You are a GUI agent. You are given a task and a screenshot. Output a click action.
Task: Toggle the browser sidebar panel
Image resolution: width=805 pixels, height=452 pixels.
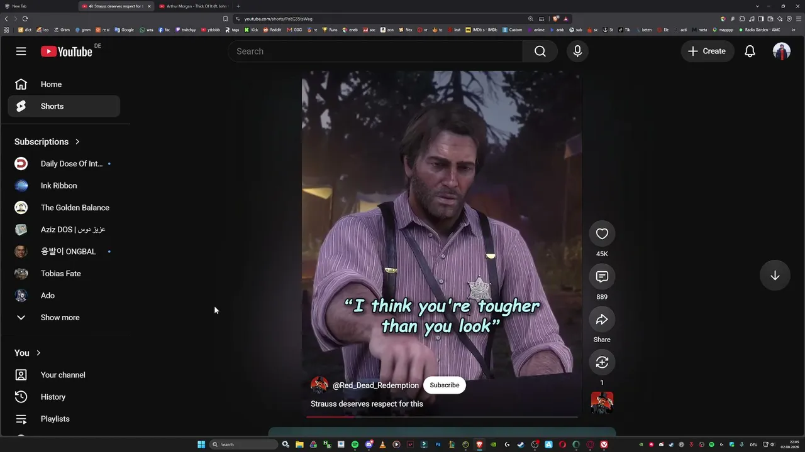coord(761,19)
